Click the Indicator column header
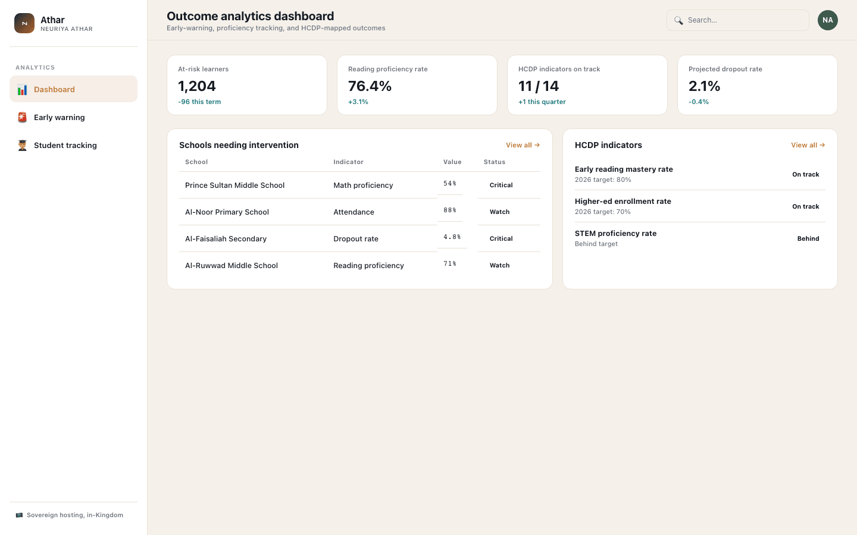Screen dimensions: 857x535 (x=348, y=162)
